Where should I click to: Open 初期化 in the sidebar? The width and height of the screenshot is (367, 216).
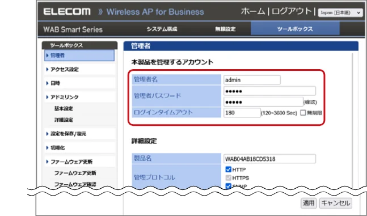click(79, 147)
